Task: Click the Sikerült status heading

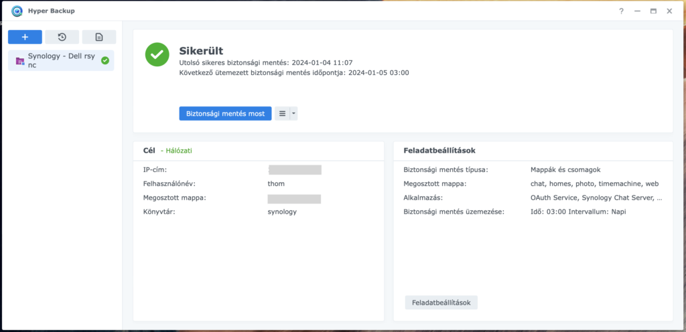Action: coord(201,51)
